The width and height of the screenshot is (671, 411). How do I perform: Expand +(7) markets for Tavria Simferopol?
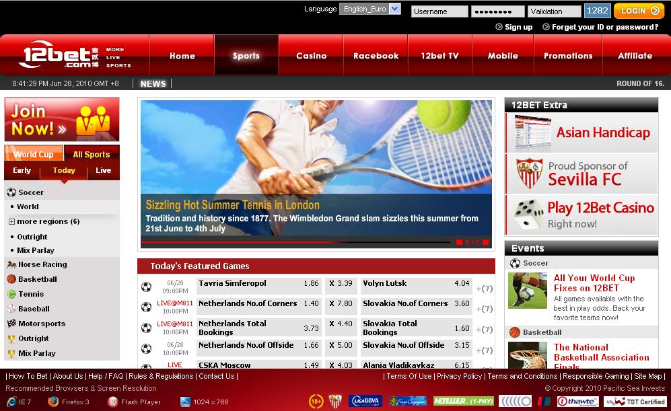pyautogui.click(x=485, y=289)
